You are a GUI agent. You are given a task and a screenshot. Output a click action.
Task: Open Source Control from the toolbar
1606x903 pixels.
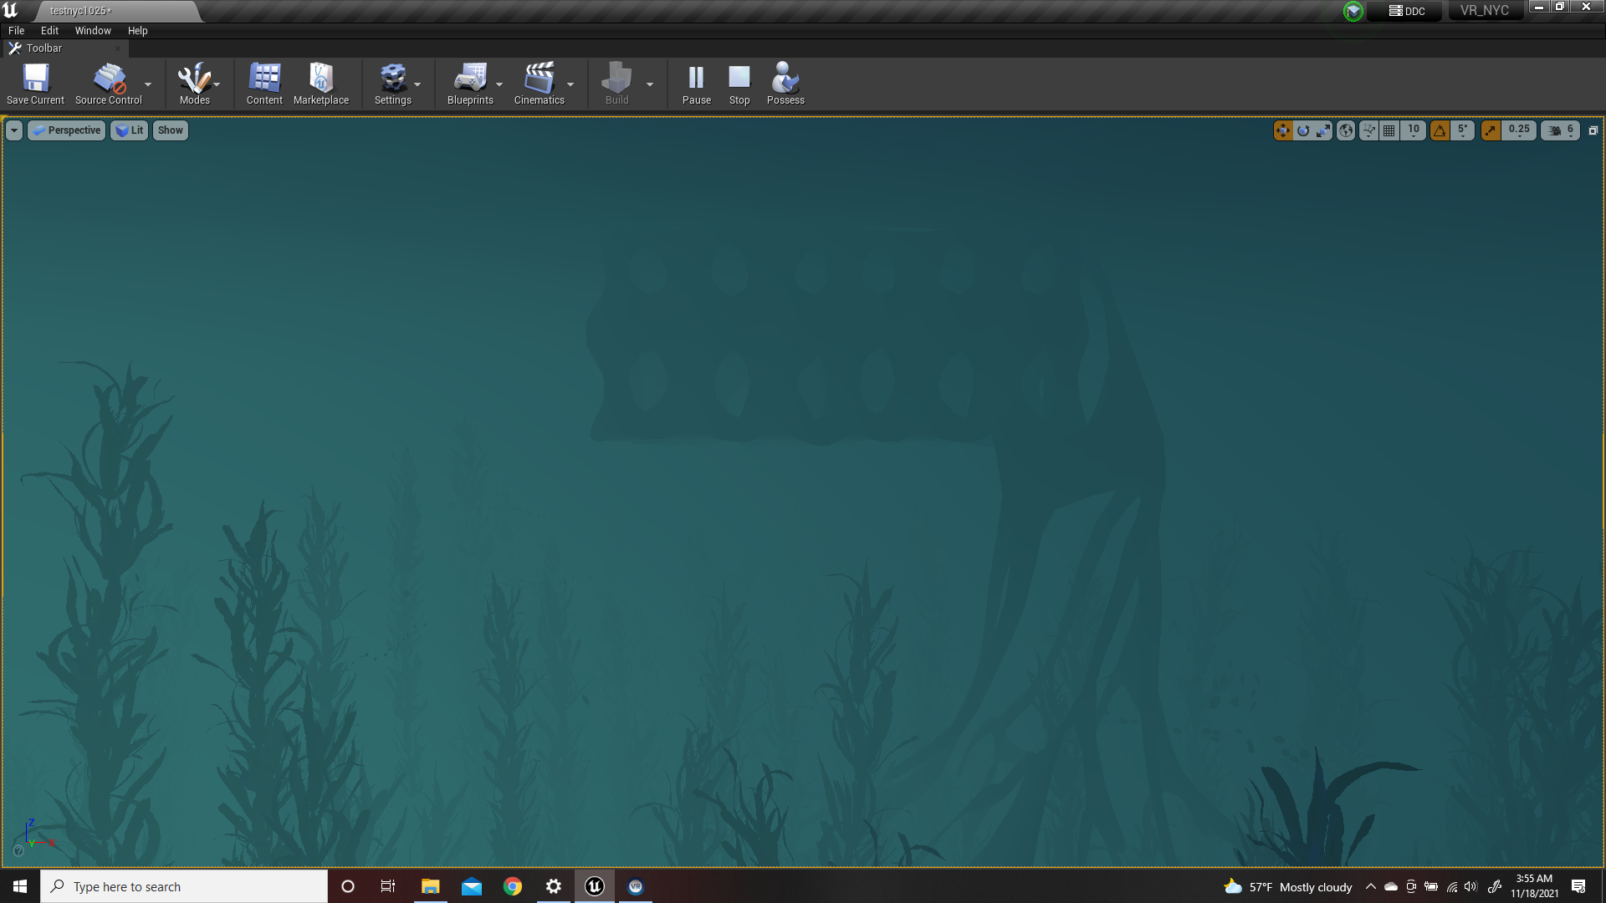click(109, 84)
